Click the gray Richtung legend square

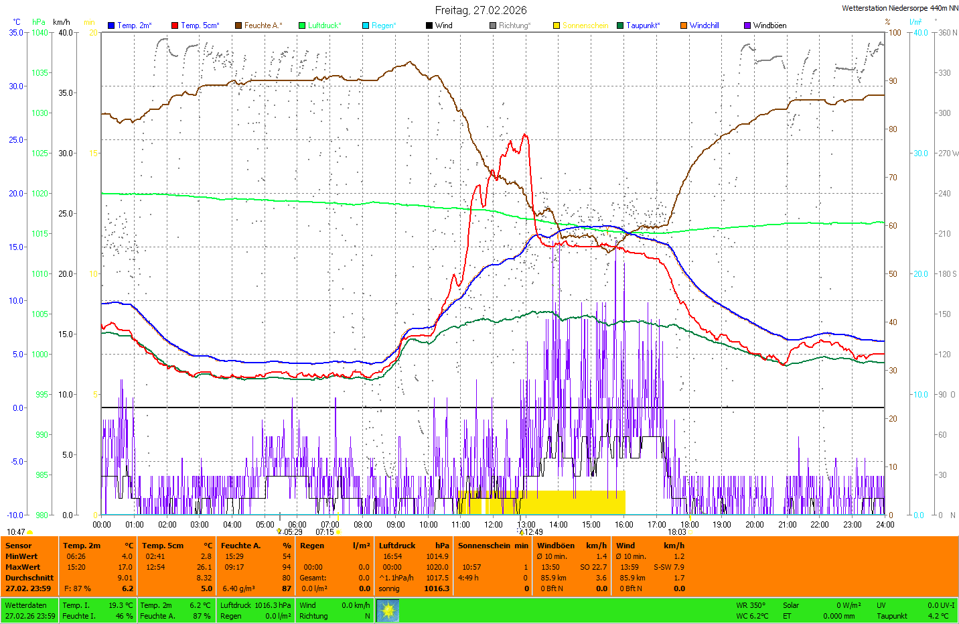point(493,25)
